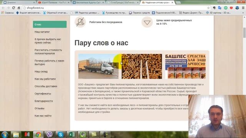Screen dimensions: 246x138
Task: Switch to Chrome in the taskbar
Action: click(38, 135)
